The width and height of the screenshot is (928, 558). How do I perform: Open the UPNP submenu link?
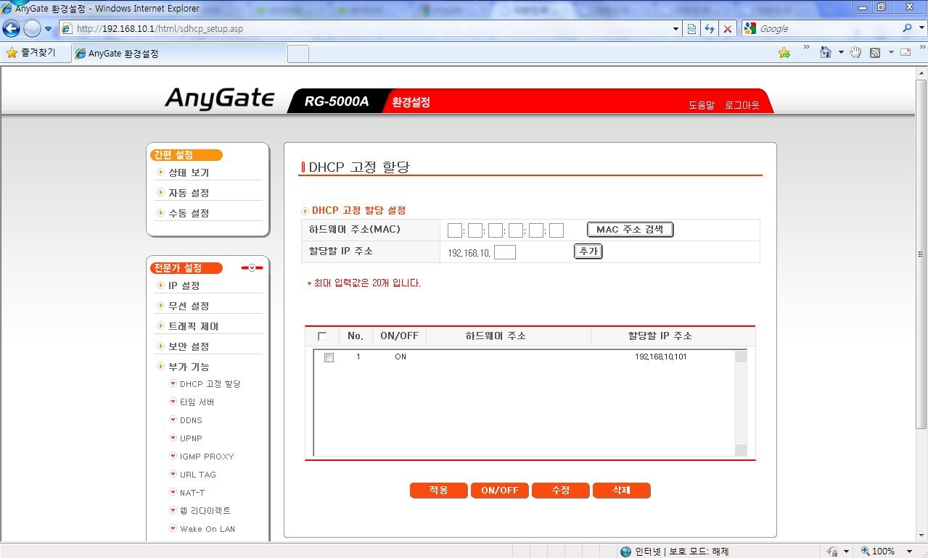(x=191, y=438)
